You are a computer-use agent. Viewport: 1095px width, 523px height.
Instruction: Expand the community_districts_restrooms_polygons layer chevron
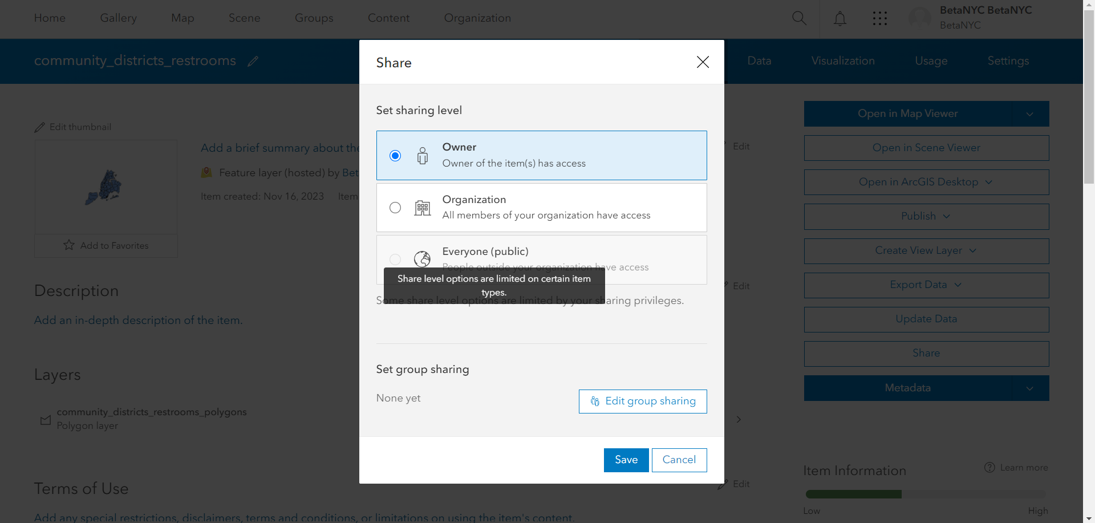click(738, 419)
